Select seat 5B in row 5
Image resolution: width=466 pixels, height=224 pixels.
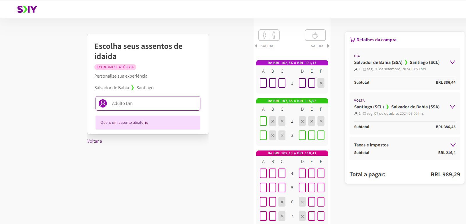[x=273, y=188]
